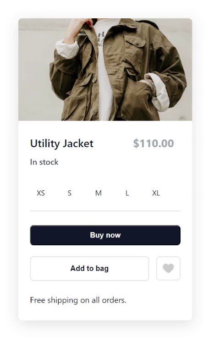Image resolution: width=219 pixels, height=342 pixels.
Task: Click the In stock status label
Action: coord(44,162)
